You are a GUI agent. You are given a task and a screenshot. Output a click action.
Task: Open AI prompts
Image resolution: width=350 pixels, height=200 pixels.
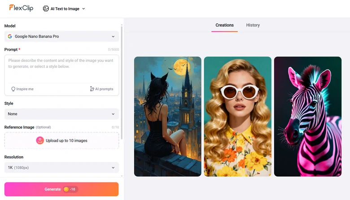click(x=101, y=89)
